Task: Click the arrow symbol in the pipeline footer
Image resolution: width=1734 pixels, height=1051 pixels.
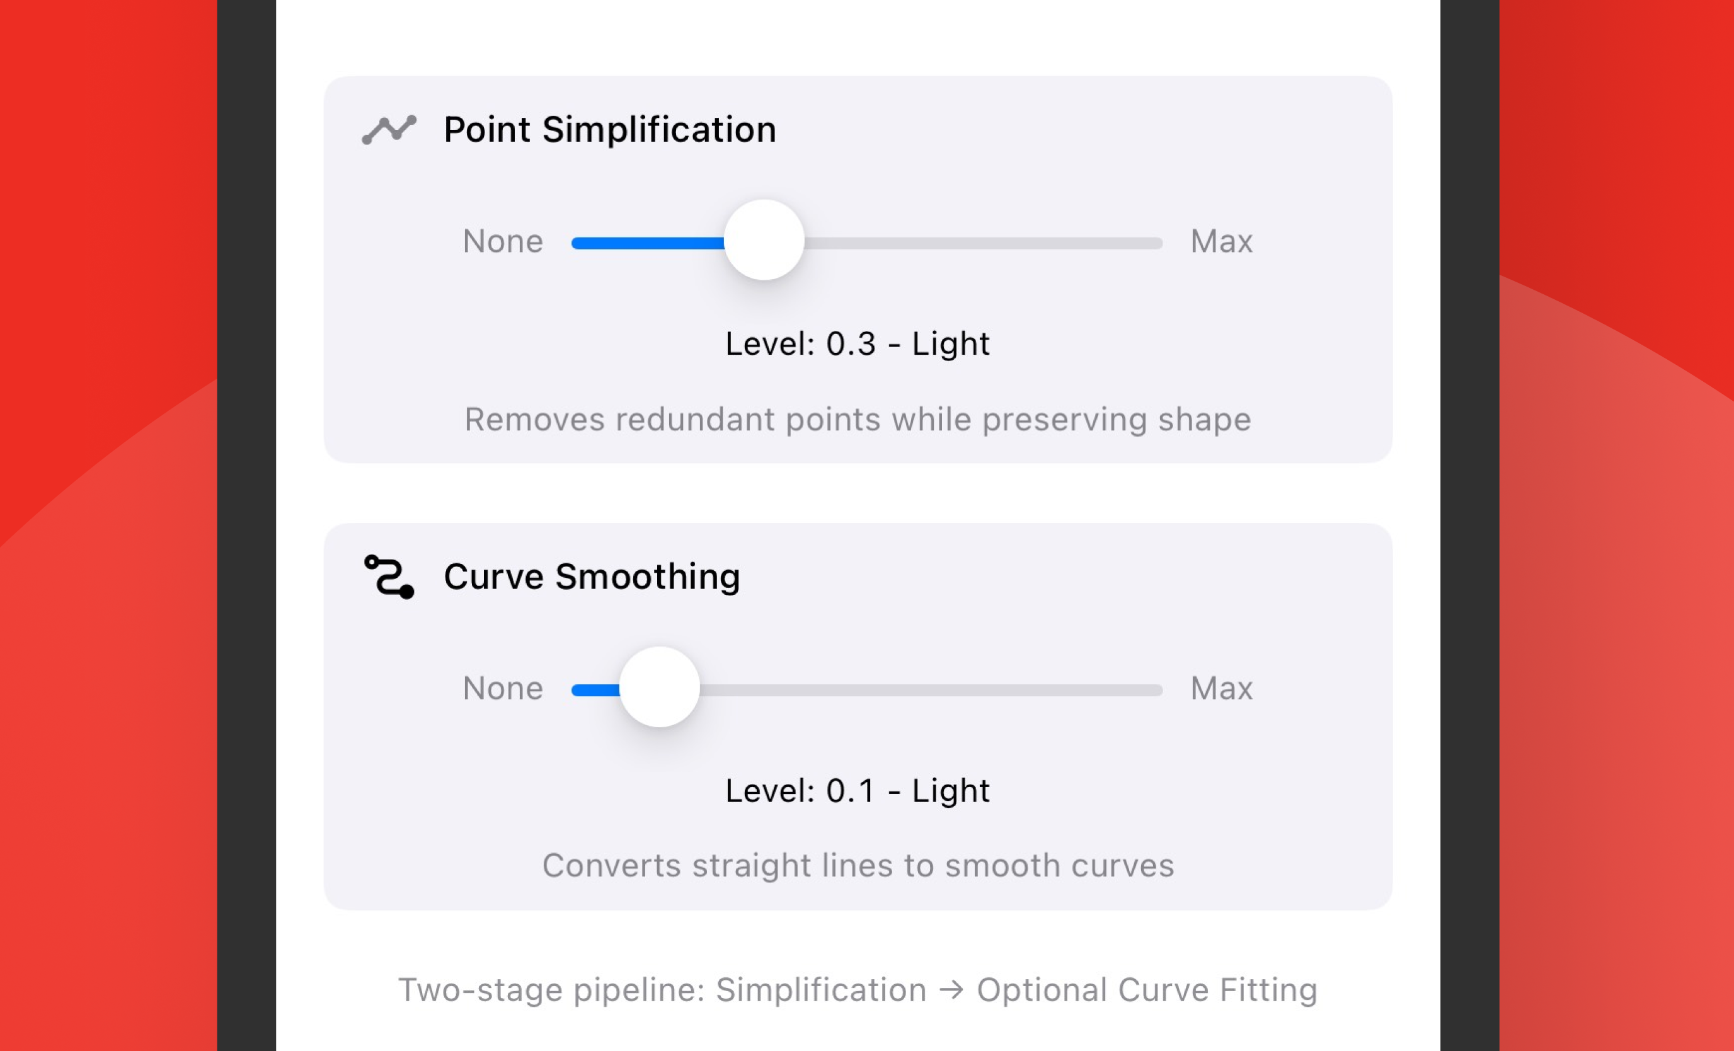Action: point(951,990)
